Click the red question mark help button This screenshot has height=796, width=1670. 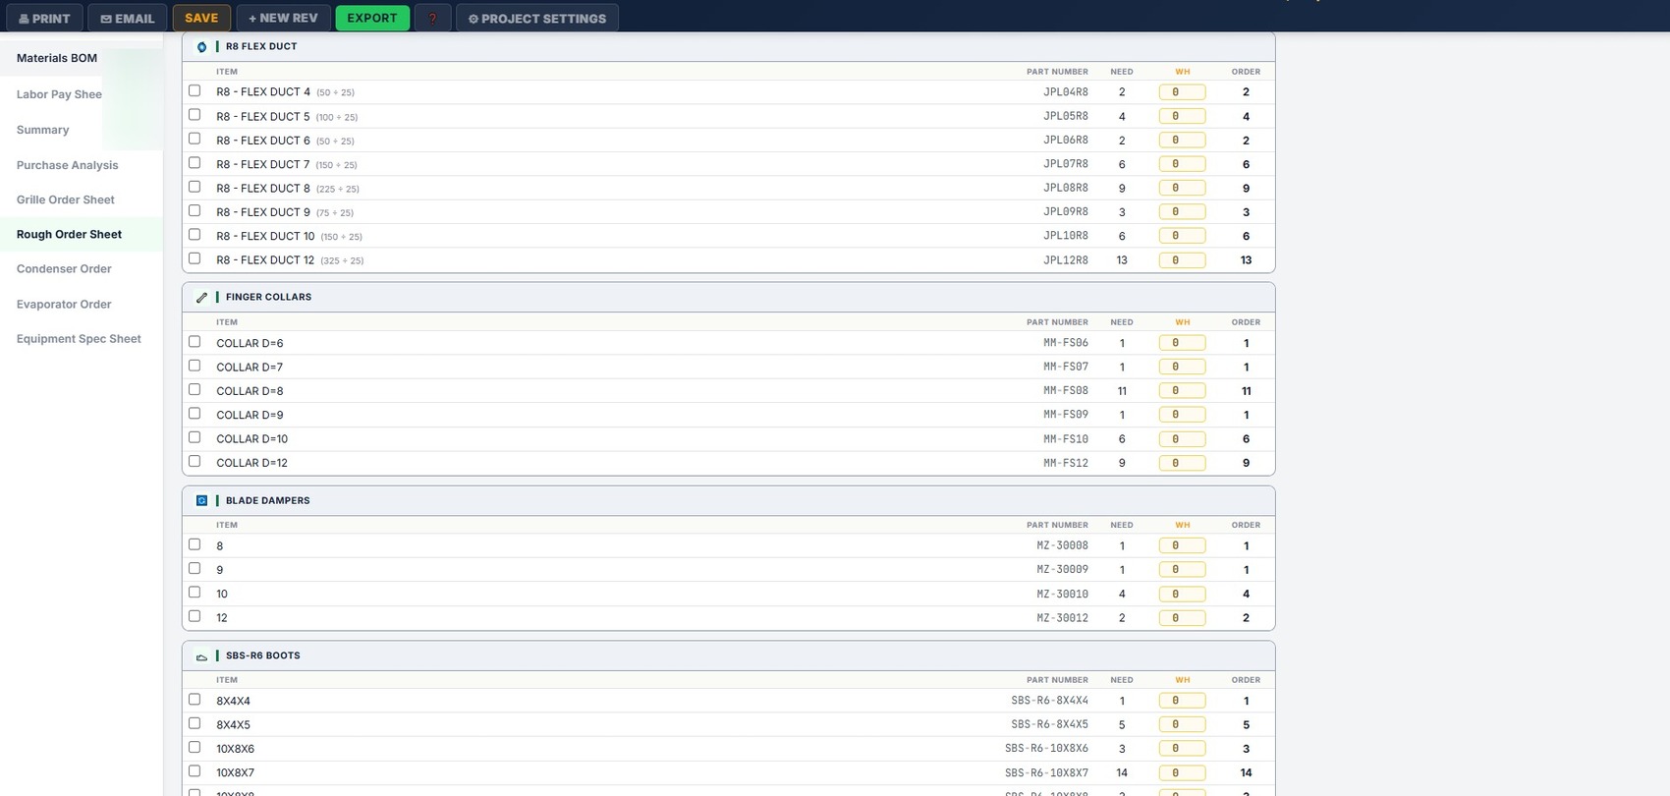[x=432, y=18]
